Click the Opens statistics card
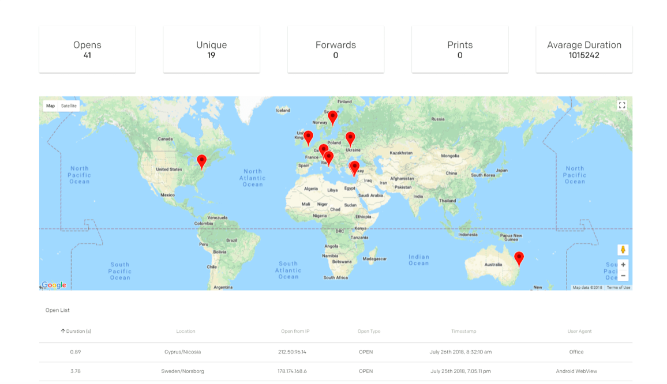667x384 pixels. tap(87, 50)
